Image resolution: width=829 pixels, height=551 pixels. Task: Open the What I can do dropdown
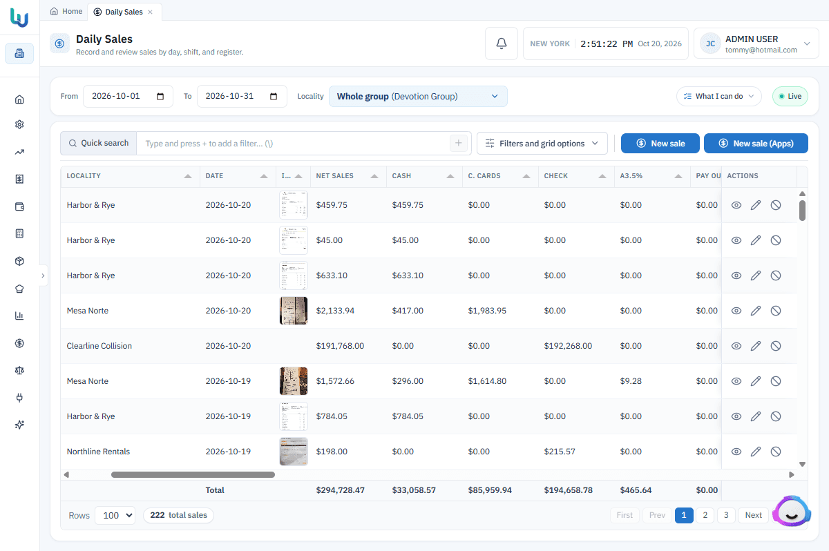click(x=719, y=96)
